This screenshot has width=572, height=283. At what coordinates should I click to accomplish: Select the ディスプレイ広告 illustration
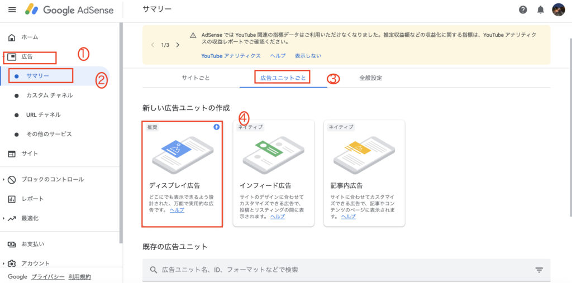183,155
